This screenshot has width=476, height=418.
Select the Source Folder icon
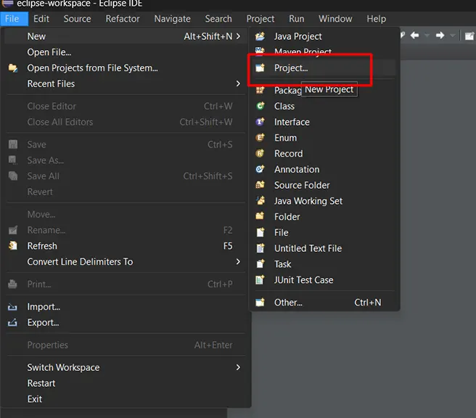pos(260,185)
